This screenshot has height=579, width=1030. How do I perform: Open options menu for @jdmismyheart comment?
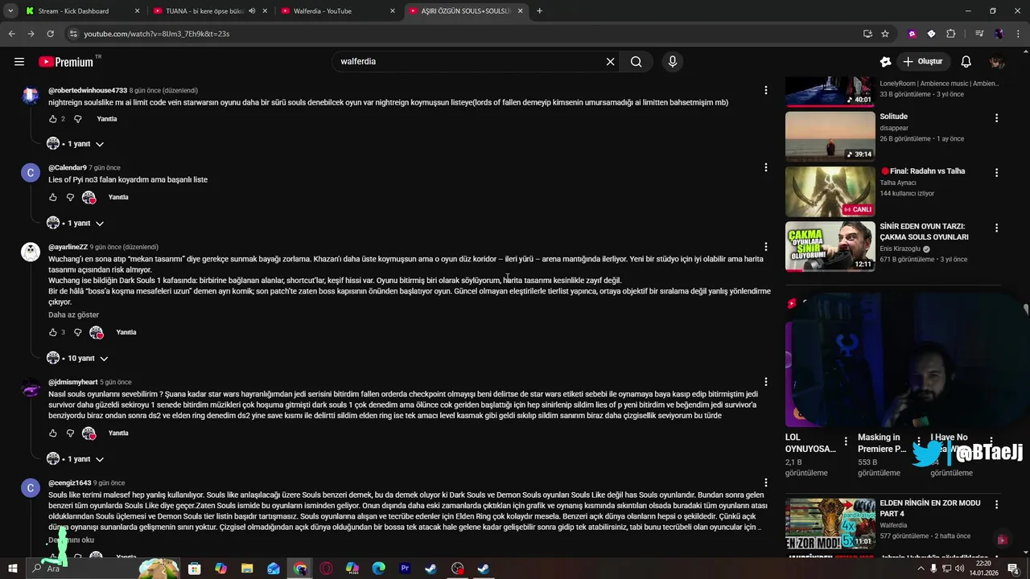(x=766, y=381)
